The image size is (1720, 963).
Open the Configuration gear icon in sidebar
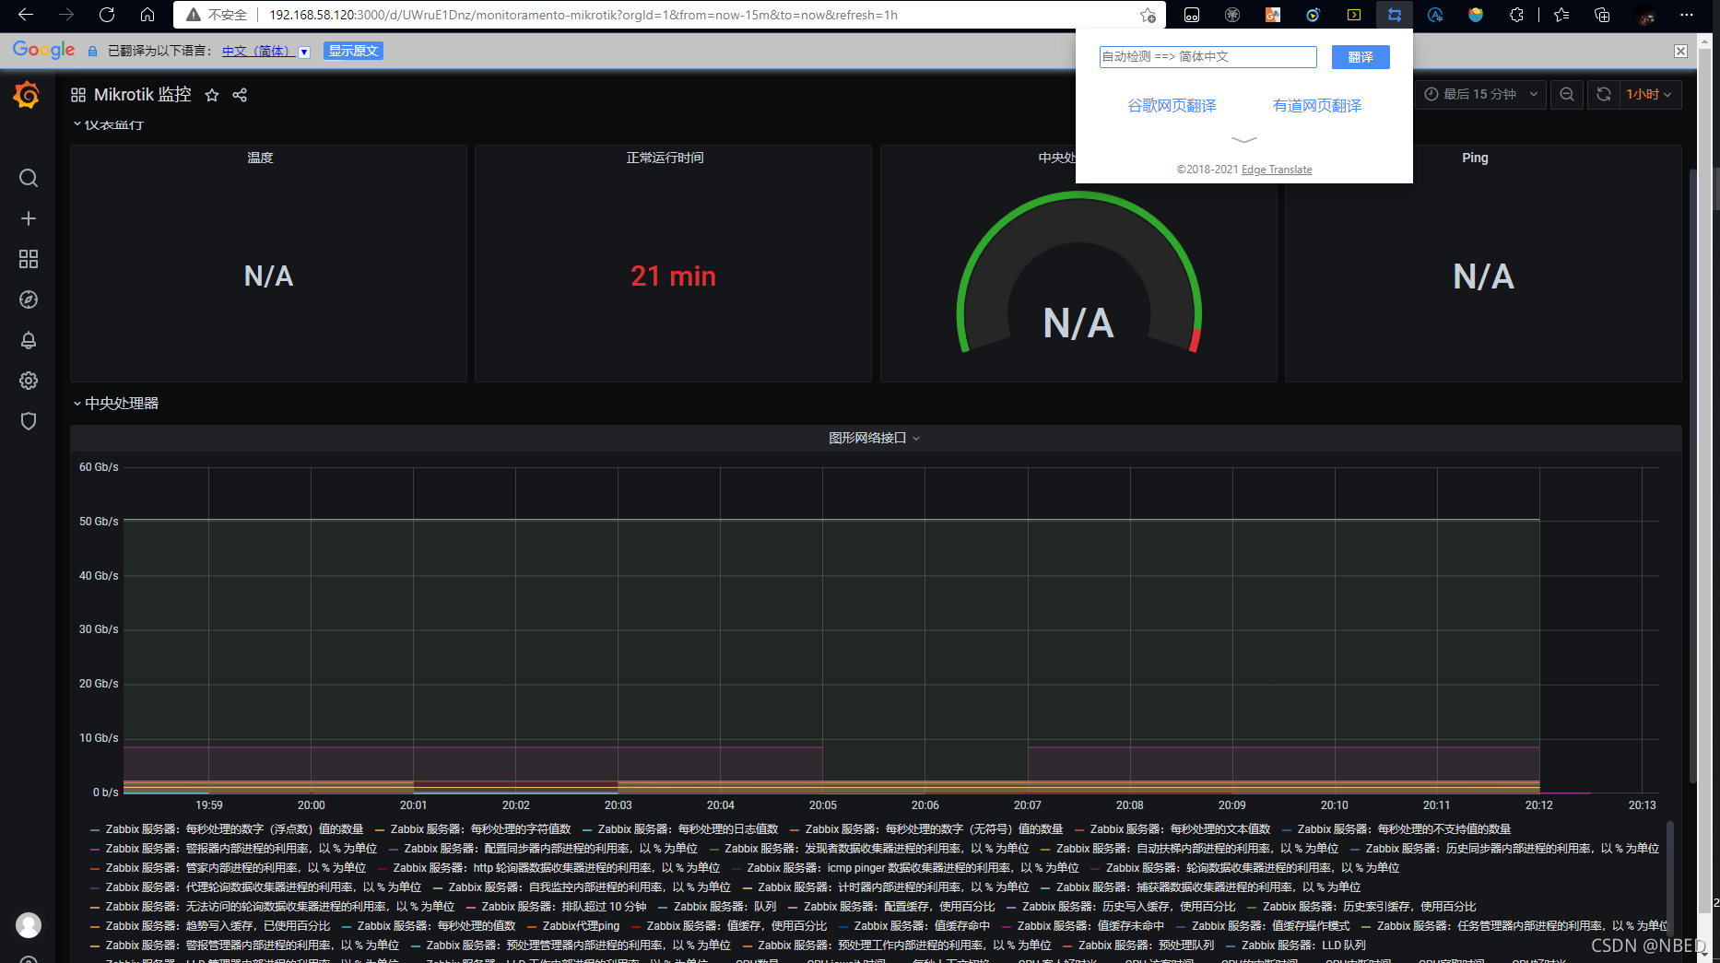coord(29,381)
